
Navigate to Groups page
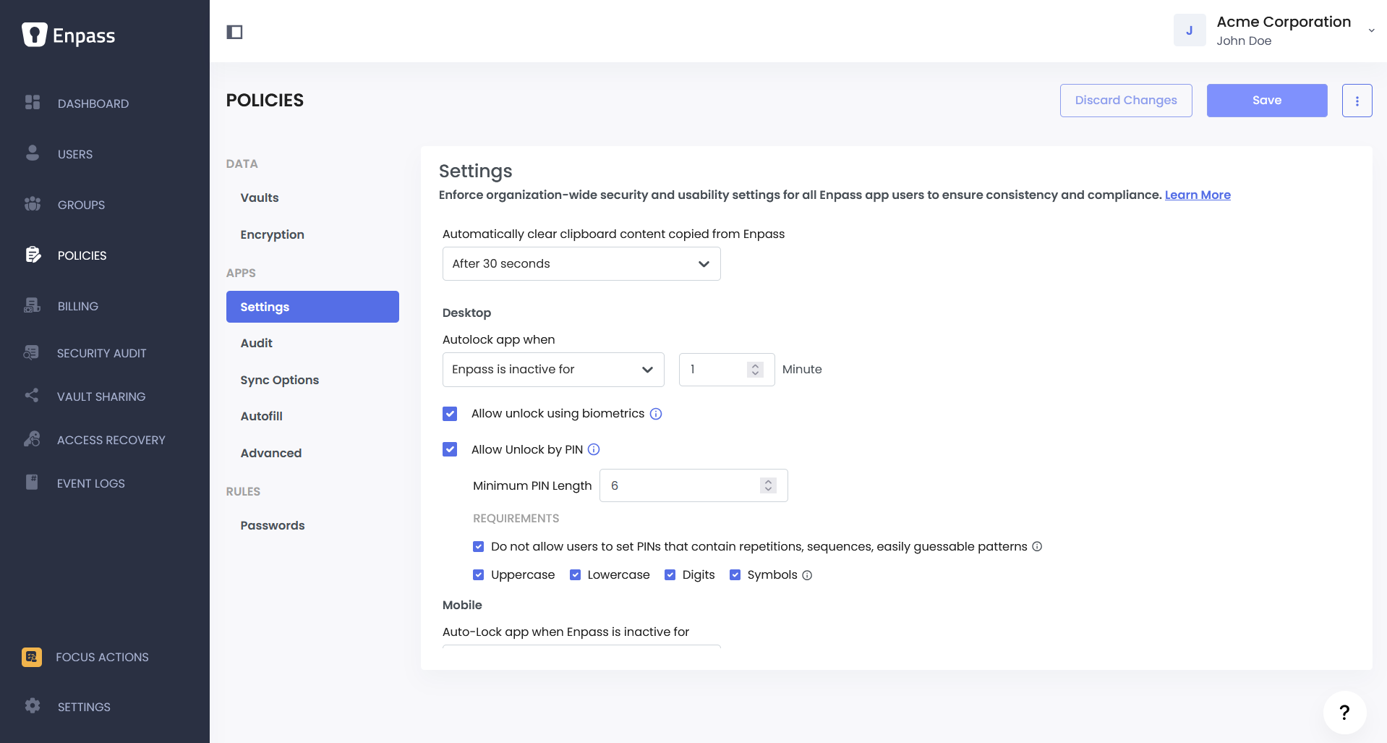(81, 205)
